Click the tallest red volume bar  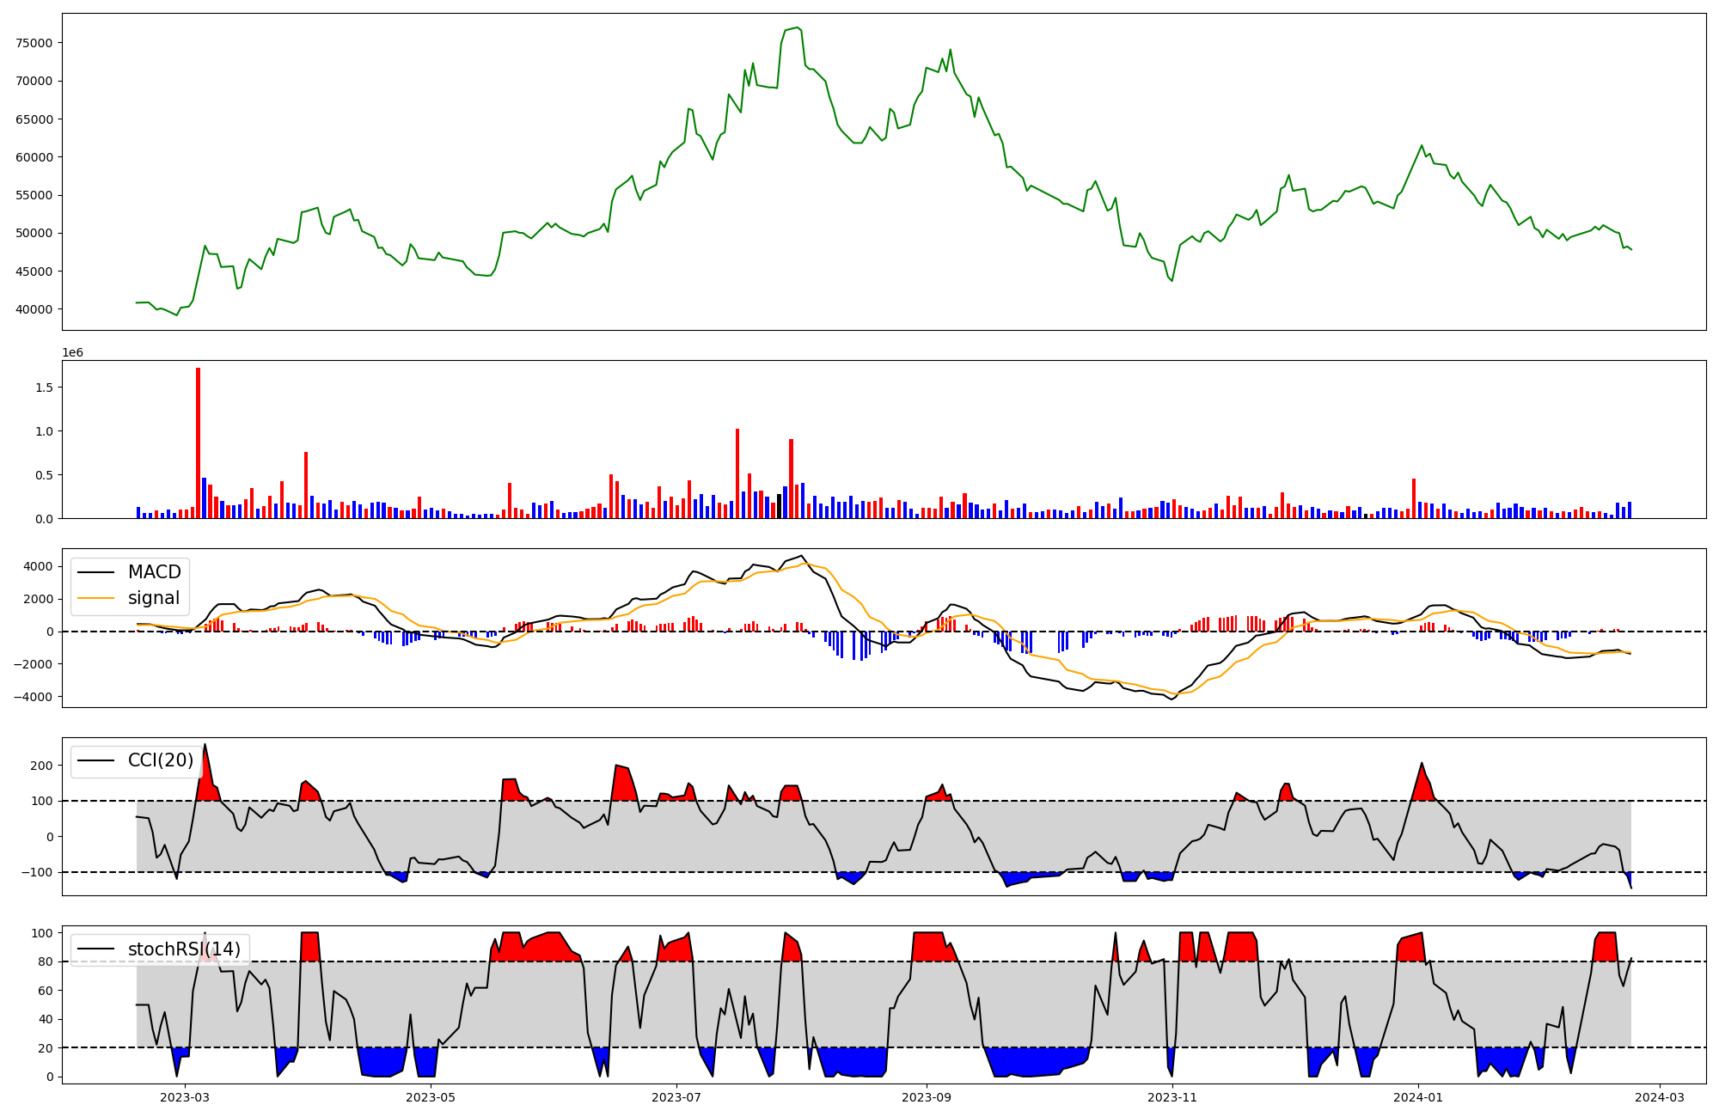coord(199,443)
